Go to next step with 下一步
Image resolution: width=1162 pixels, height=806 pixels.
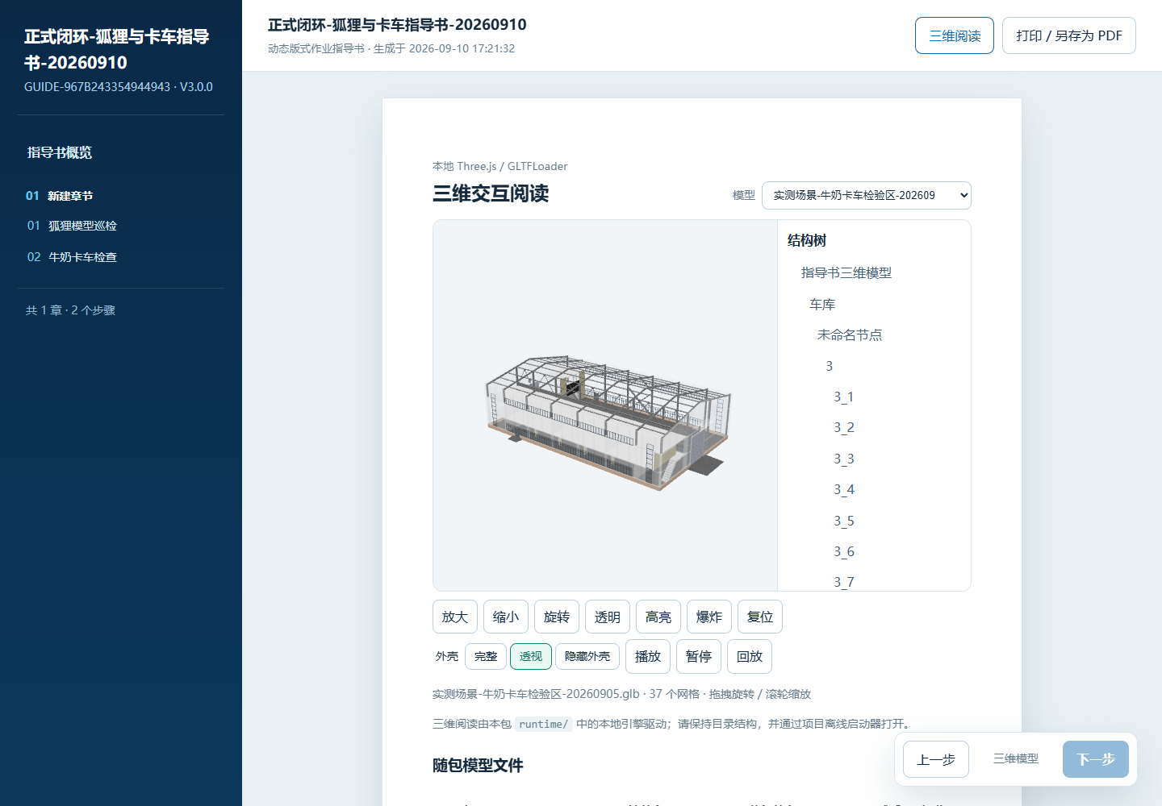1096,759
